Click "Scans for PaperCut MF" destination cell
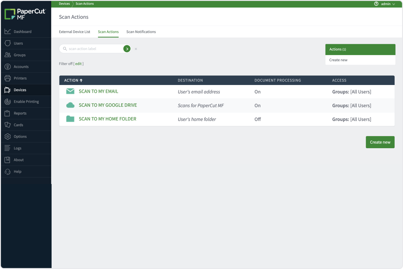The height and width of the screenshot is (269, 403). (201, 106)
